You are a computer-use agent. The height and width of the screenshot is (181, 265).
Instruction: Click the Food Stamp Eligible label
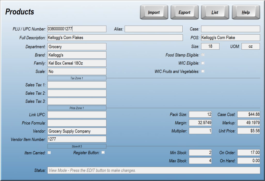tap(182, 55)
